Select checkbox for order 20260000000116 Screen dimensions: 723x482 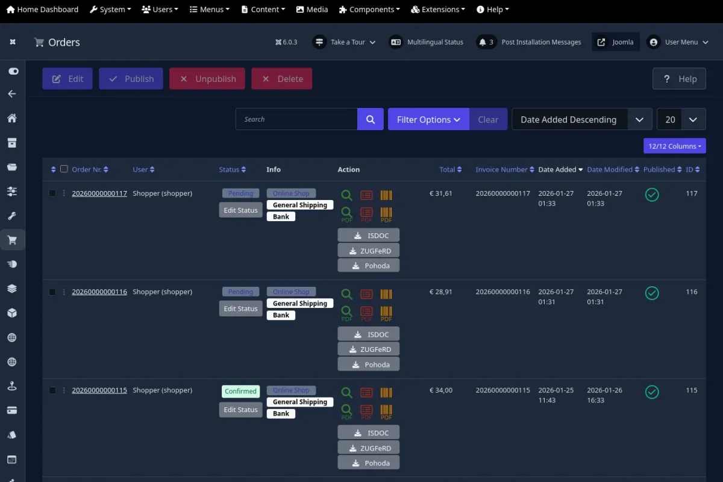pos(52,292)
